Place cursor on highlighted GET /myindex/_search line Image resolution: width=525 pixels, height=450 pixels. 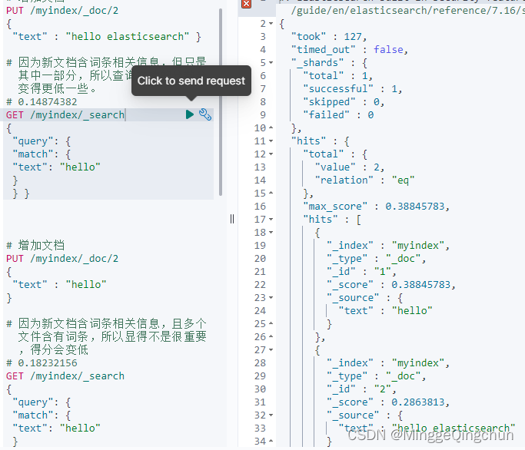pos(65,114)
